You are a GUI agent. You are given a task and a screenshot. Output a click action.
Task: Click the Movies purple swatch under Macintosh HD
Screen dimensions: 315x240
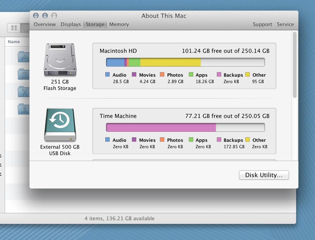pos(134,74)
